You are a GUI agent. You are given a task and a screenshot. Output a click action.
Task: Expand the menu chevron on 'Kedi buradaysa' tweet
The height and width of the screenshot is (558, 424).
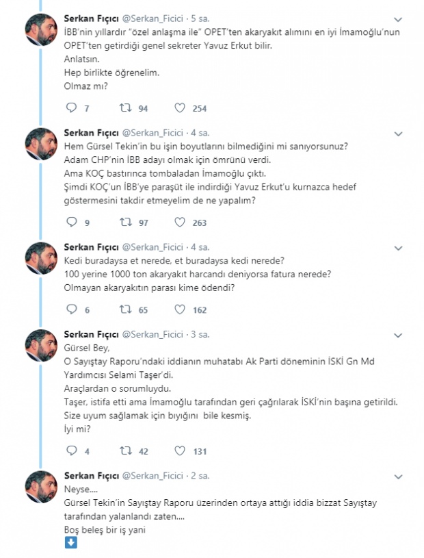[x=399, y=247]
